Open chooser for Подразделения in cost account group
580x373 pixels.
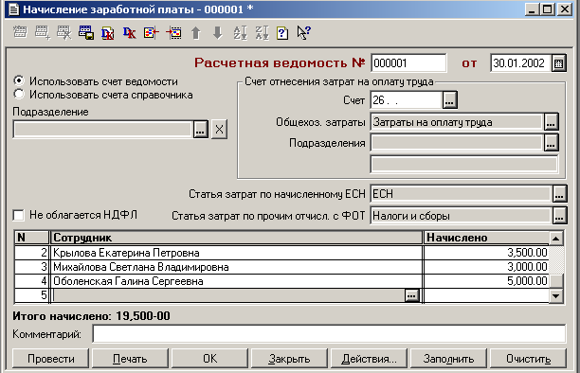pos(551,143)
